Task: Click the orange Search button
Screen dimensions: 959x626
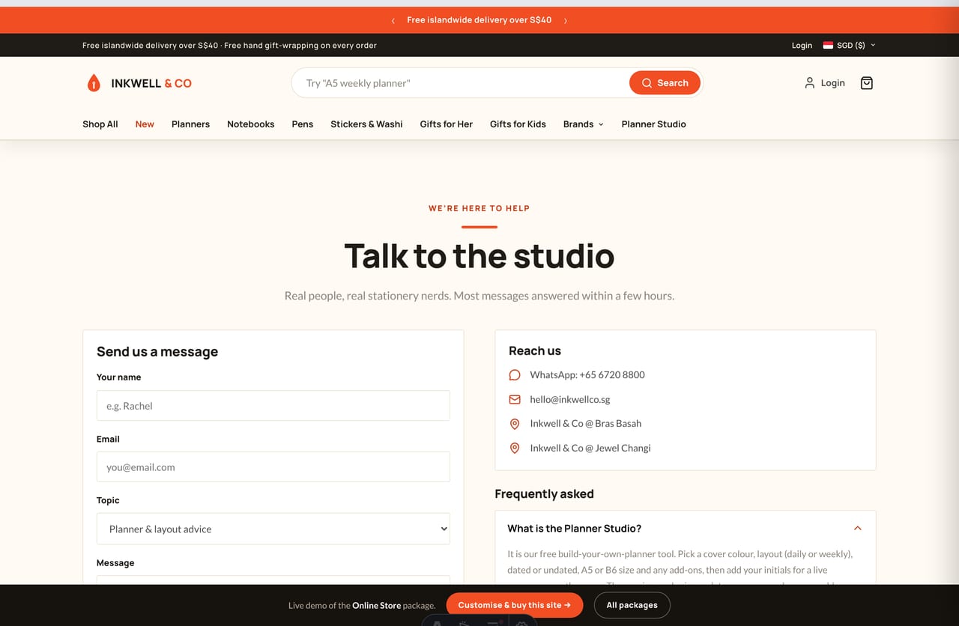Action: pyautogui.click(x=665, y=83)
